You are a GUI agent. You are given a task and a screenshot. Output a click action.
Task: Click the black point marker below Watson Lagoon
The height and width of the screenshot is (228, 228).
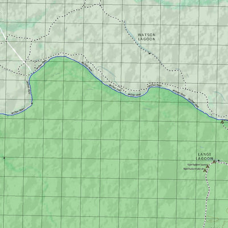(149, 54)
